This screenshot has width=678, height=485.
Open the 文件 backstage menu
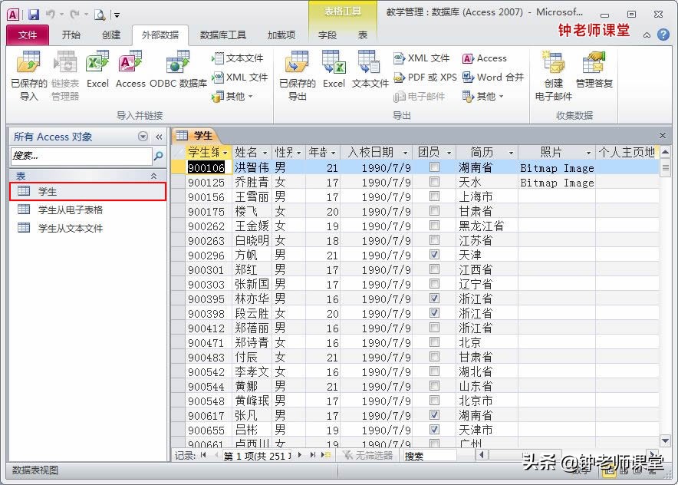pos(28,34)
